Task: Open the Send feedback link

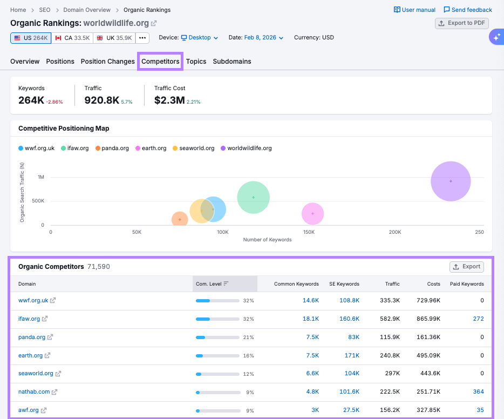Action: [x=467, y=10]
